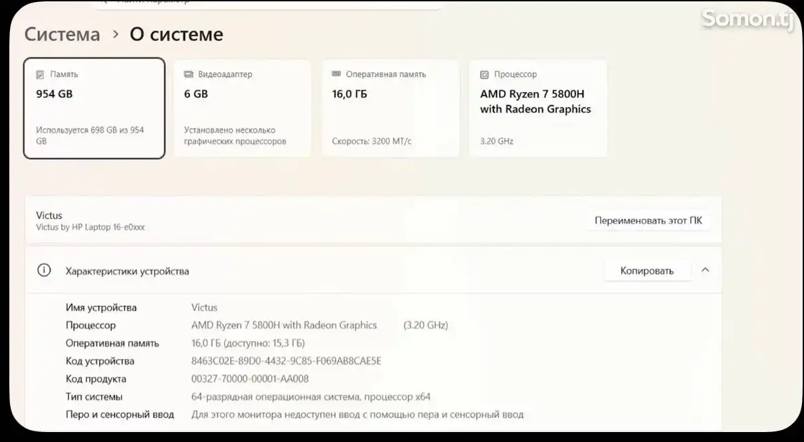Click the Тип системы label

pyautogui.click(x=94, y=397)
